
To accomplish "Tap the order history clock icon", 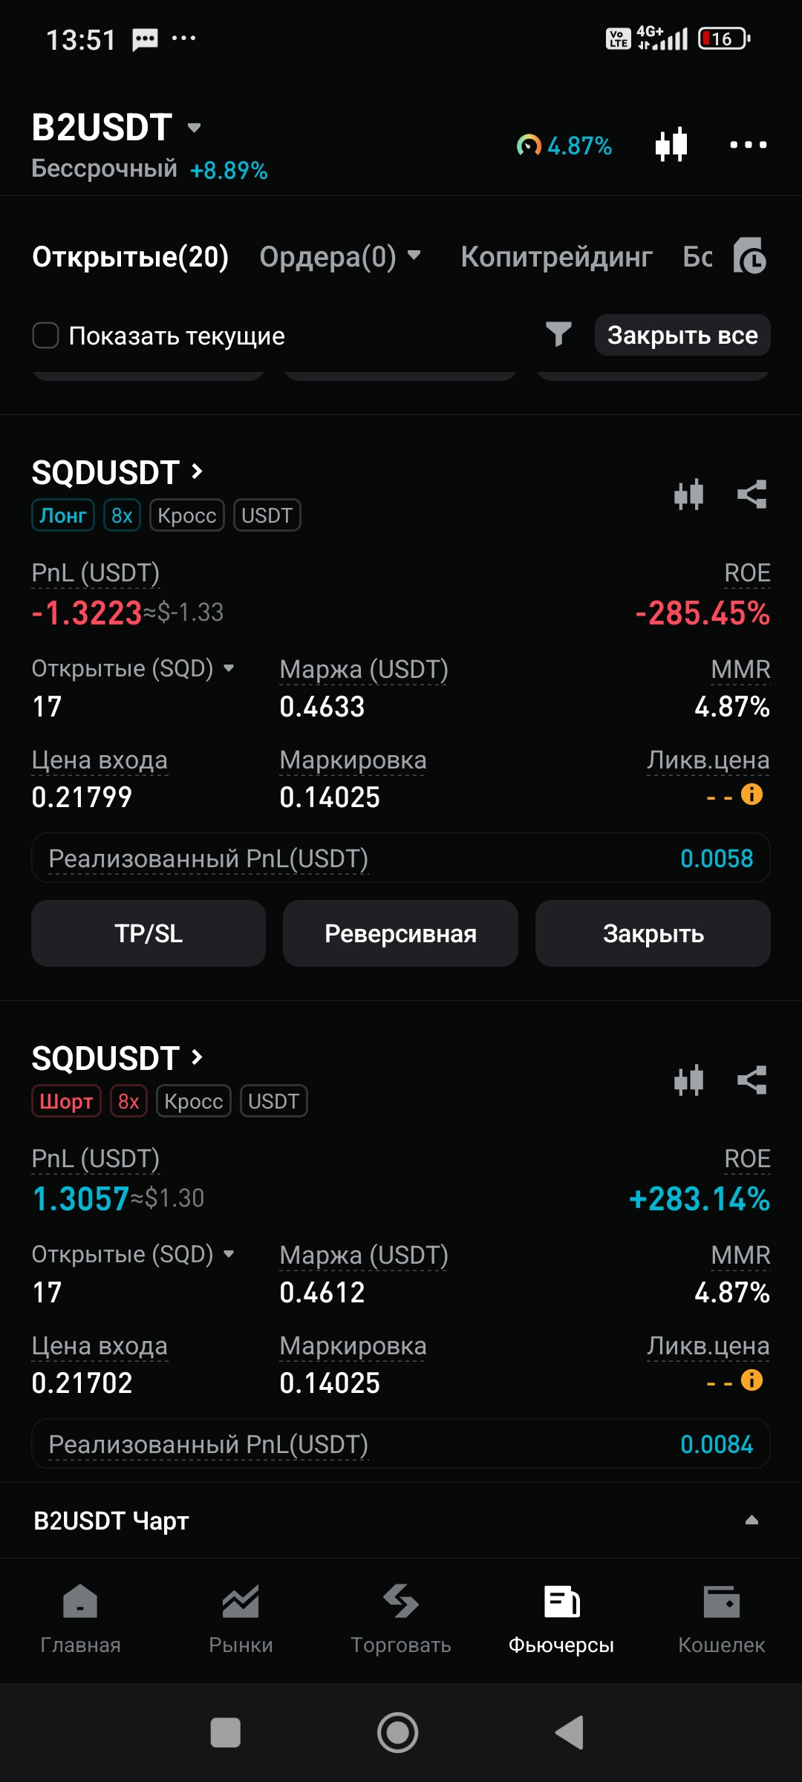I will pos(749,257).
